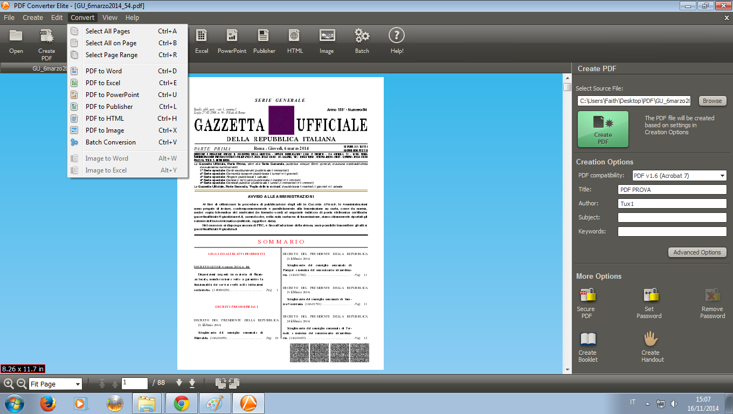Image resolution: width=733 pixels, height=414 pixels.
Task: Click the Secure PDF icon
Action: pos(586,302)
